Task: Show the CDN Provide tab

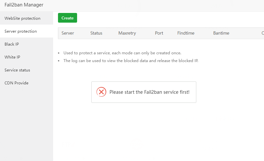Action: pyautogui.click(x=17, y=83)
